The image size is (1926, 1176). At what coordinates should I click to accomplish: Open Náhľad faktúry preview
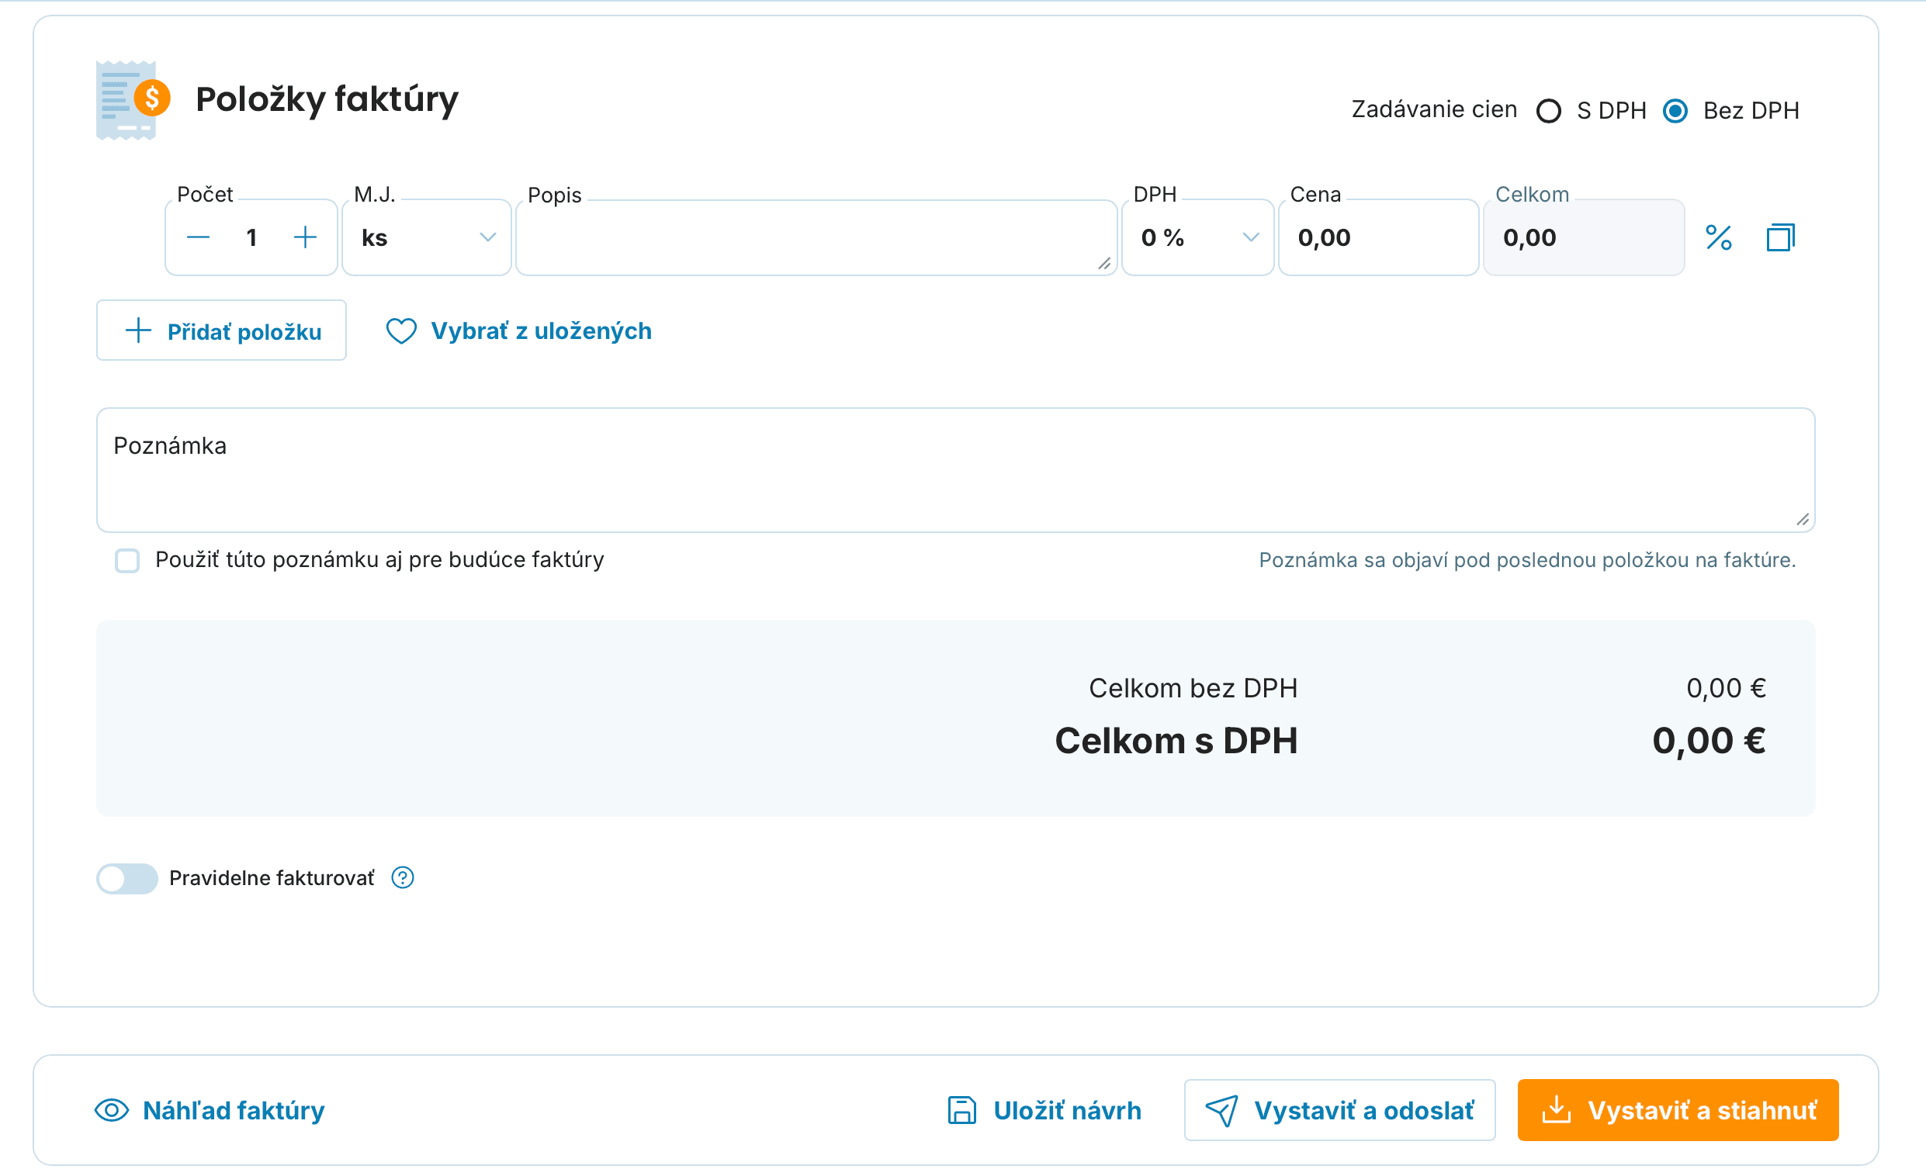coord(210,1110)
